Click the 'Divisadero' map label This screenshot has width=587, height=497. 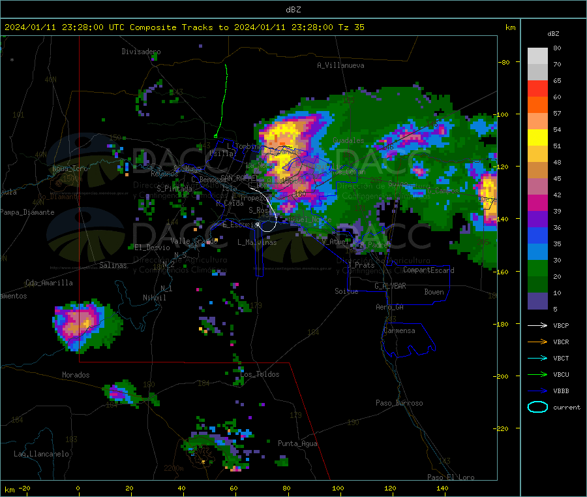click(141, 52)
